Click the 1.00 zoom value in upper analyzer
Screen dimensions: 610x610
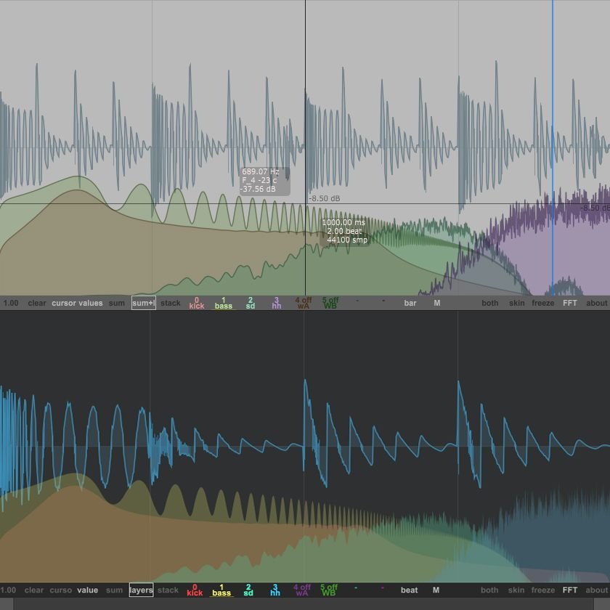coord(9,303)
